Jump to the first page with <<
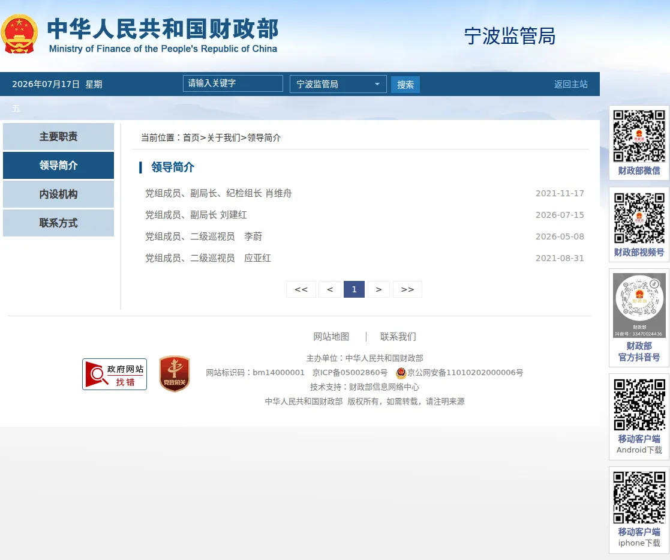 pos(301,289)
